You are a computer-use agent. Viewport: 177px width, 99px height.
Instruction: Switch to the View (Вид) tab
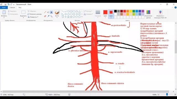[x=20, y=7]
